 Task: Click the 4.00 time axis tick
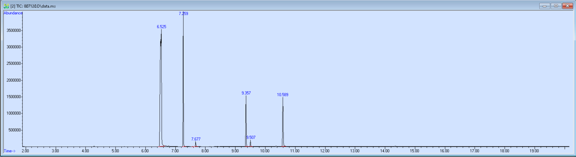click(x=85, y=151)
